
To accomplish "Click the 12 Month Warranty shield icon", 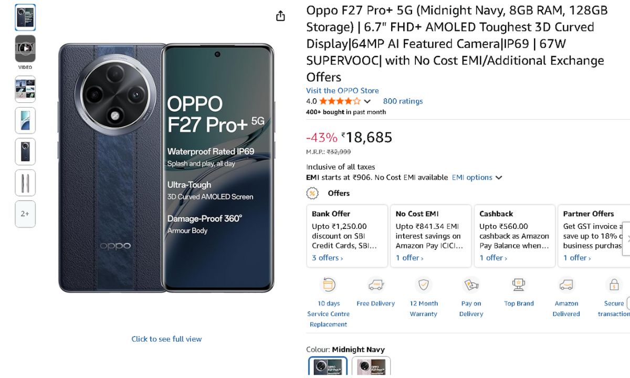I will (423, 285).
